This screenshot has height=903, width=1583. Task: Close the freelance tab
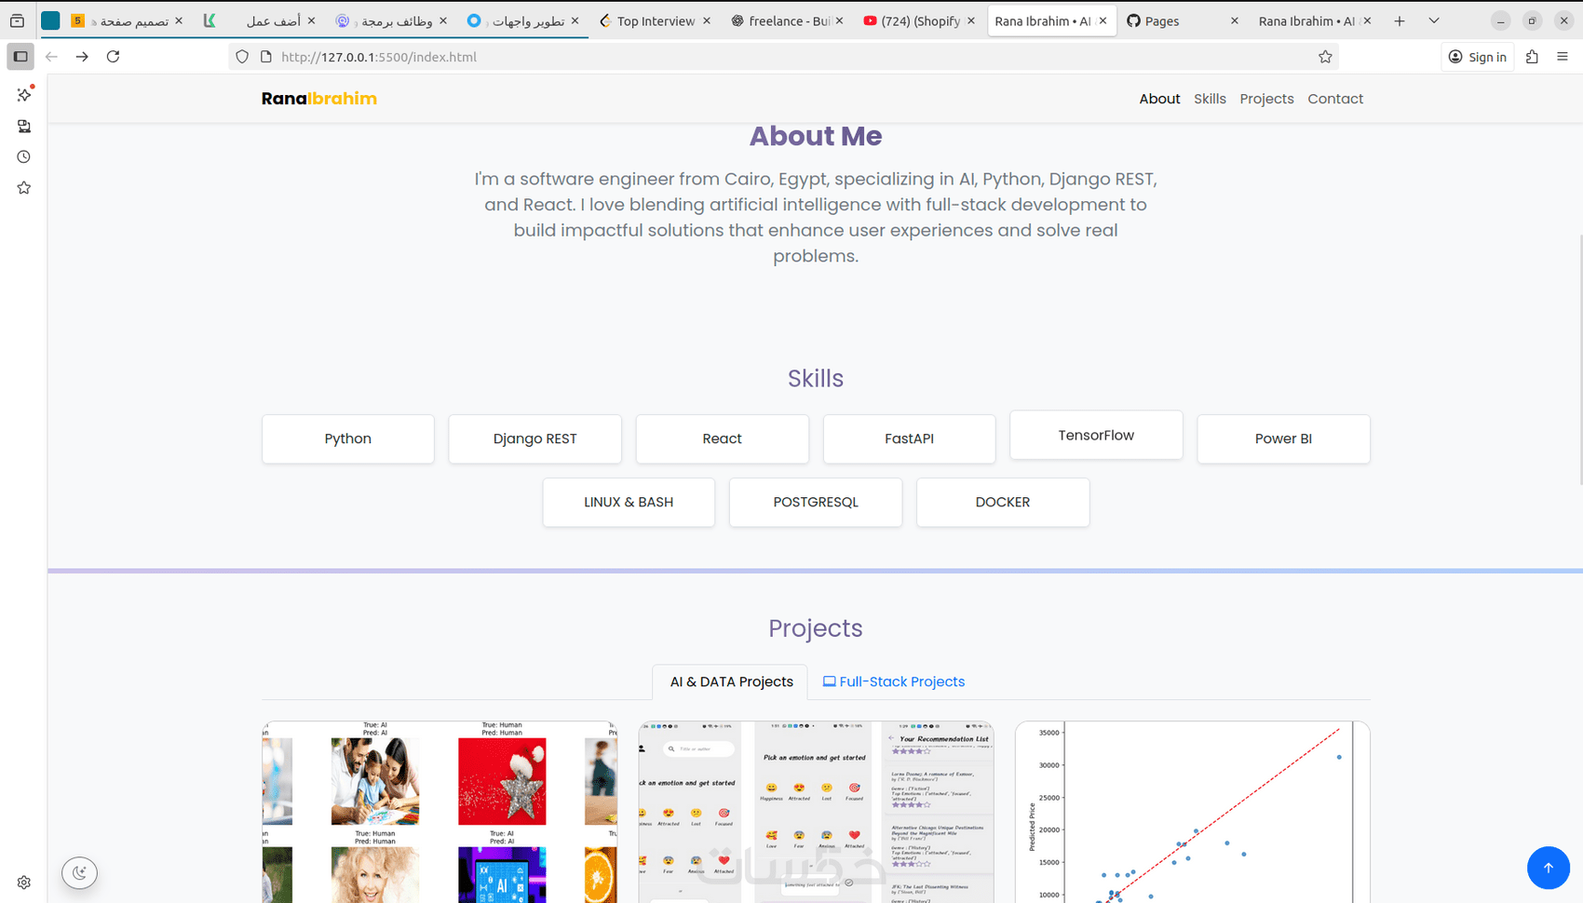(839, 20)
